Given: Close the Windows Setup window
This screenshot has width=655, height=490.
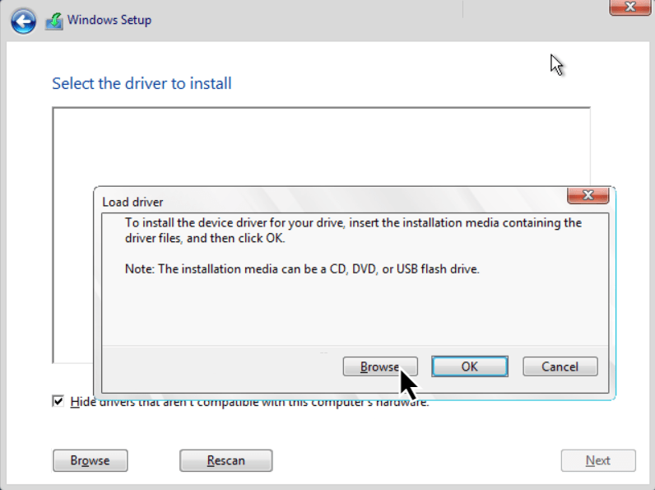Looking at the screenshot, I should [x=630, y=7].
